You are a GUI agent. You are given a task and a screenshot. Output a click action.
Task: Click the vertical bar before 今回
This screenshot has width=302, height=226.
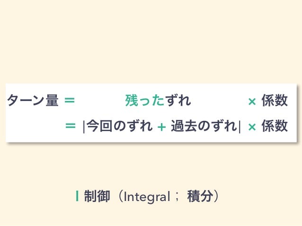click(x=84, y=127)
